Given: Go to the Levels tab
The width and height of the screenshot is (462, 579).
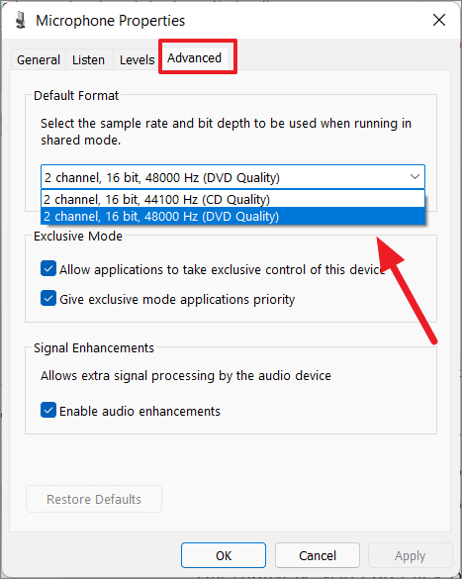Looking at the screenshot, I should click(x=137, y=59).
